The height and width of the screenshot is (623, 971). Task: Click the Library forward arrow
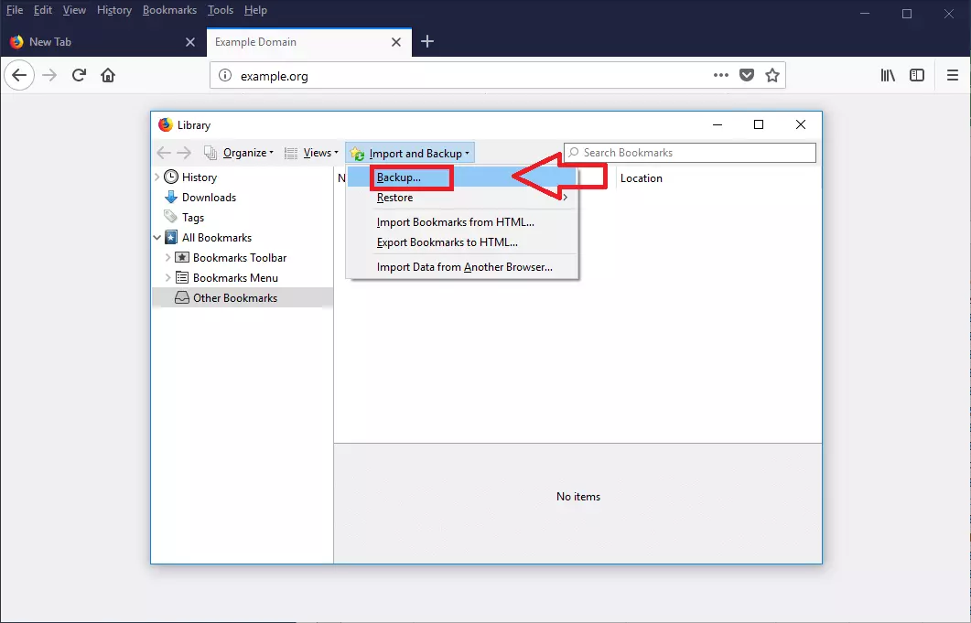pyautogui.click(x=184, y=153)
